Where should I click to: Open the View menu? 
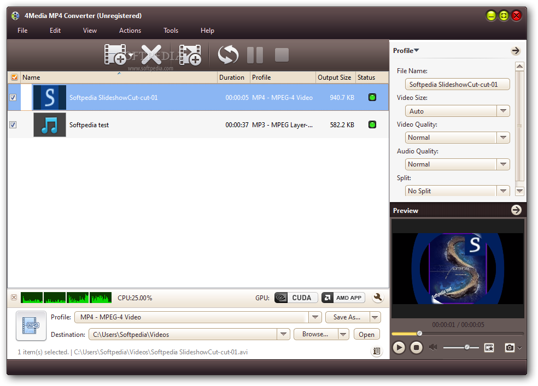(x=90, y=31)
